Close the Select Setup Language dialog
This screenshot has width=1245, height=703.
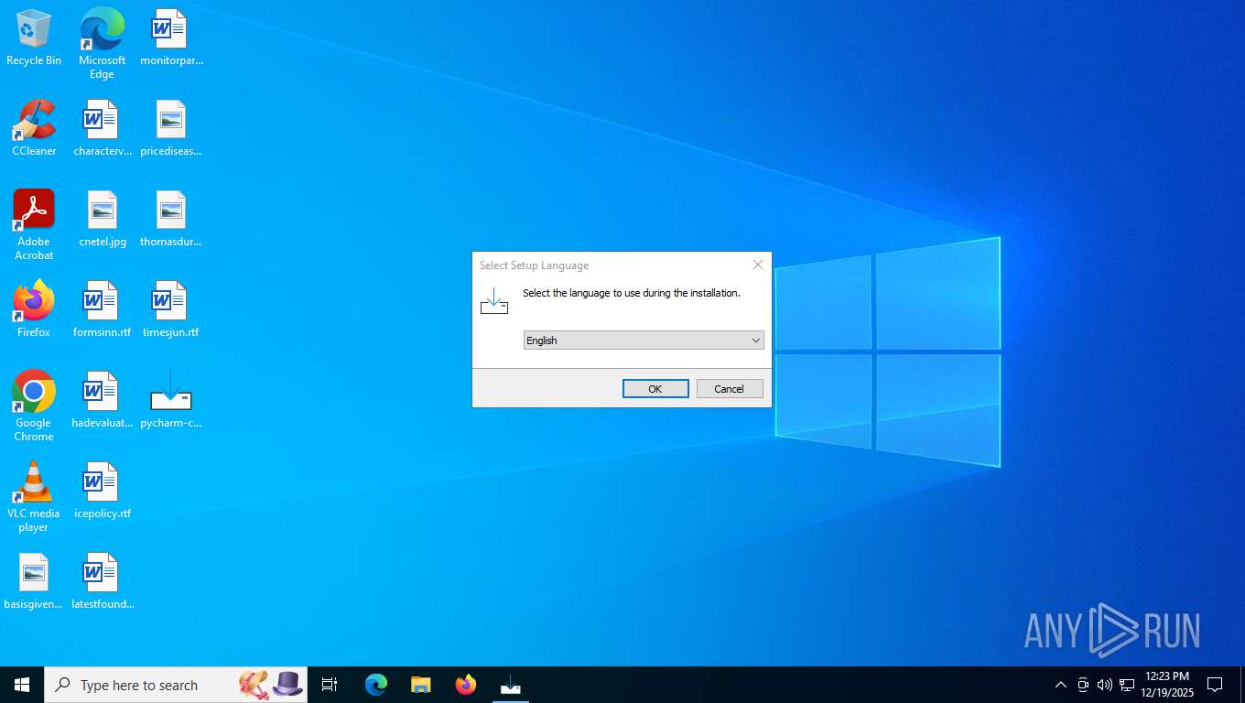pos(758,265)
